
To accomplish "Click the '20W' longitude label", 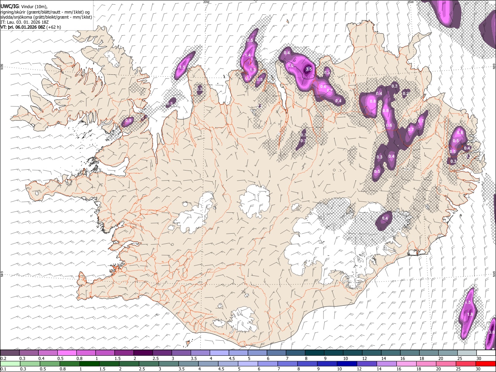I will 206,2.
